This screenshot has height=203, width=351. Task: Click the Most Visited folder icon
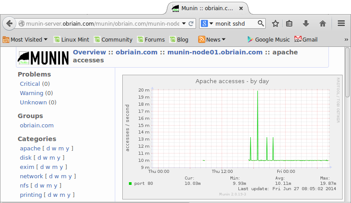point(6,40)
